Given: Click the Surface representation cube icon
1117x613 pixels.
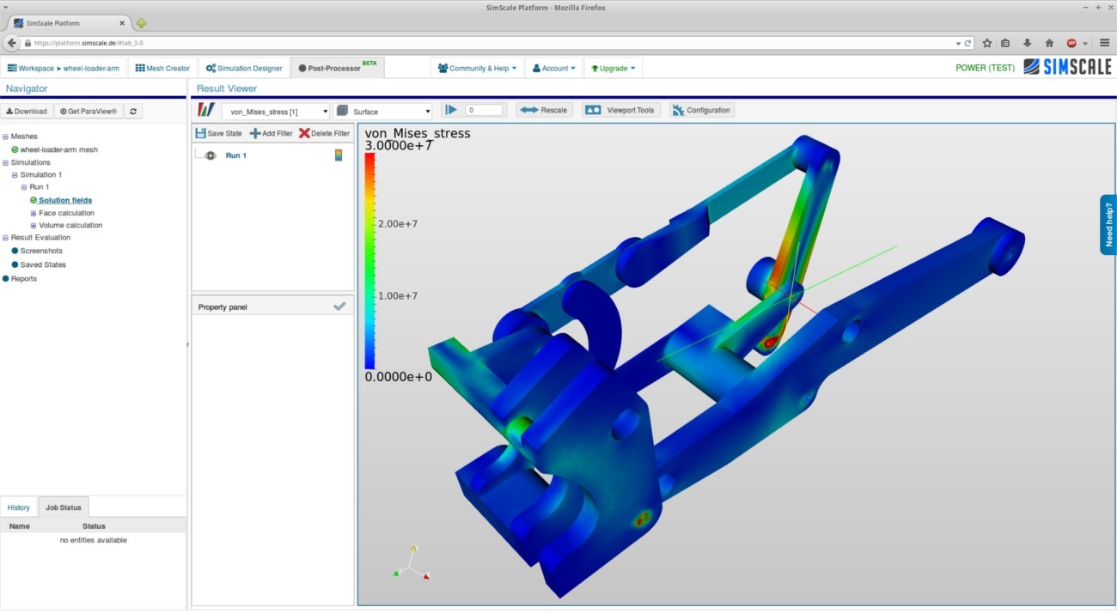Looking at the screenshot, I should pyautogui.click(x=342, y=111).
